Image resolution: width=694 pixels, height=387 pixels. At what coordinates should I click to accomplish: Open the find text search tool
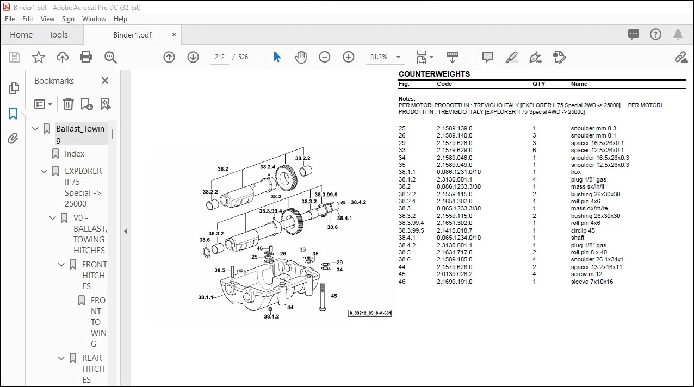(110, 57)
